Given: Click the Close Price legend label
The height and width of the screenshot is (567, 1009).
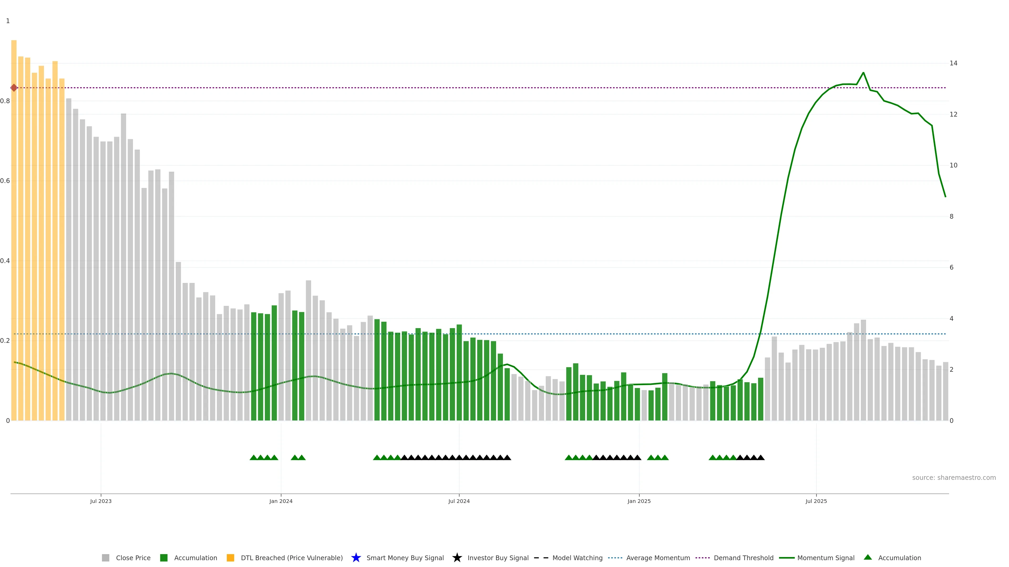Looking at the screenshot, I should click(x=133, y=558).
